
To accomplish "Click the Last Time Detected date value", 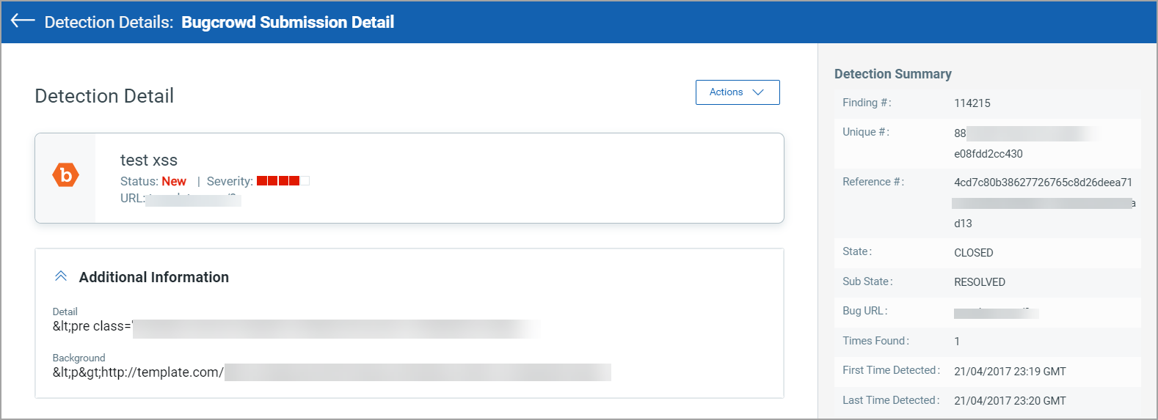I will [x=1010, y=401].
